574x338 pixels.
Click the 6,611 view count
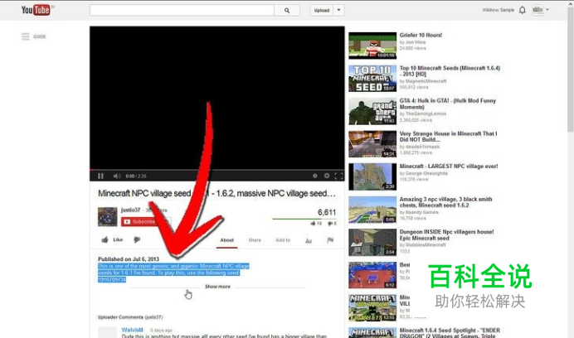(x=327, y=212)
